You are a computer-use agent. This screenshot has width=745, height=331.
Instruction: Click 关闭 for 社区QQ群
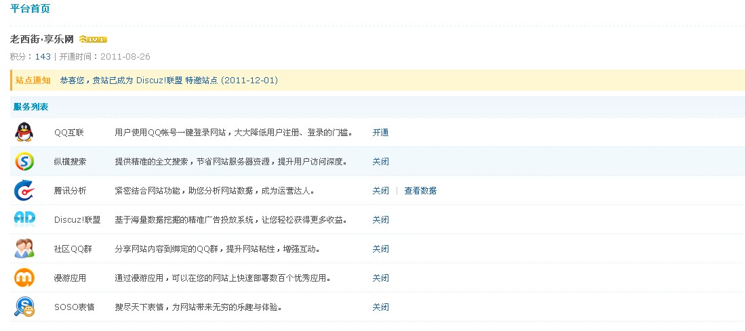(380, 248)
